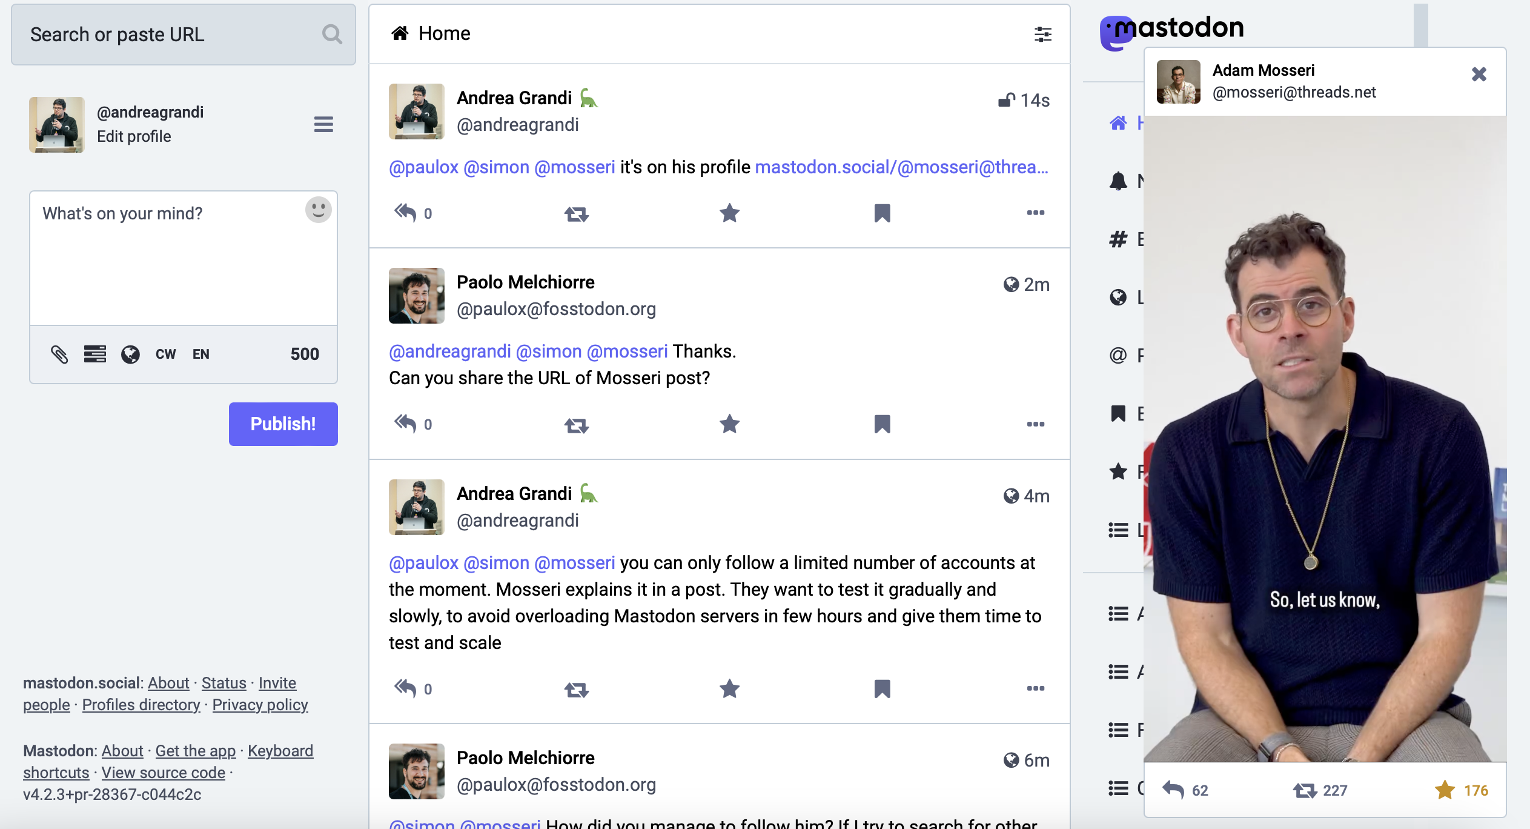This screenshot has height=829, width=1530.
Task: Open the Notifications bell in navigation
Action: pyautogui.click(x=1118, y=181)
